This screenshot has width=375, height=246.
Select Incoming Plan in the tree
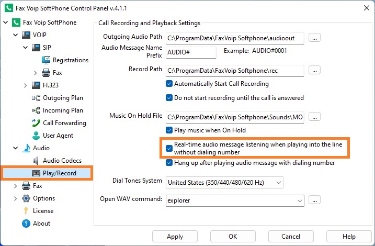click(63, 110)
